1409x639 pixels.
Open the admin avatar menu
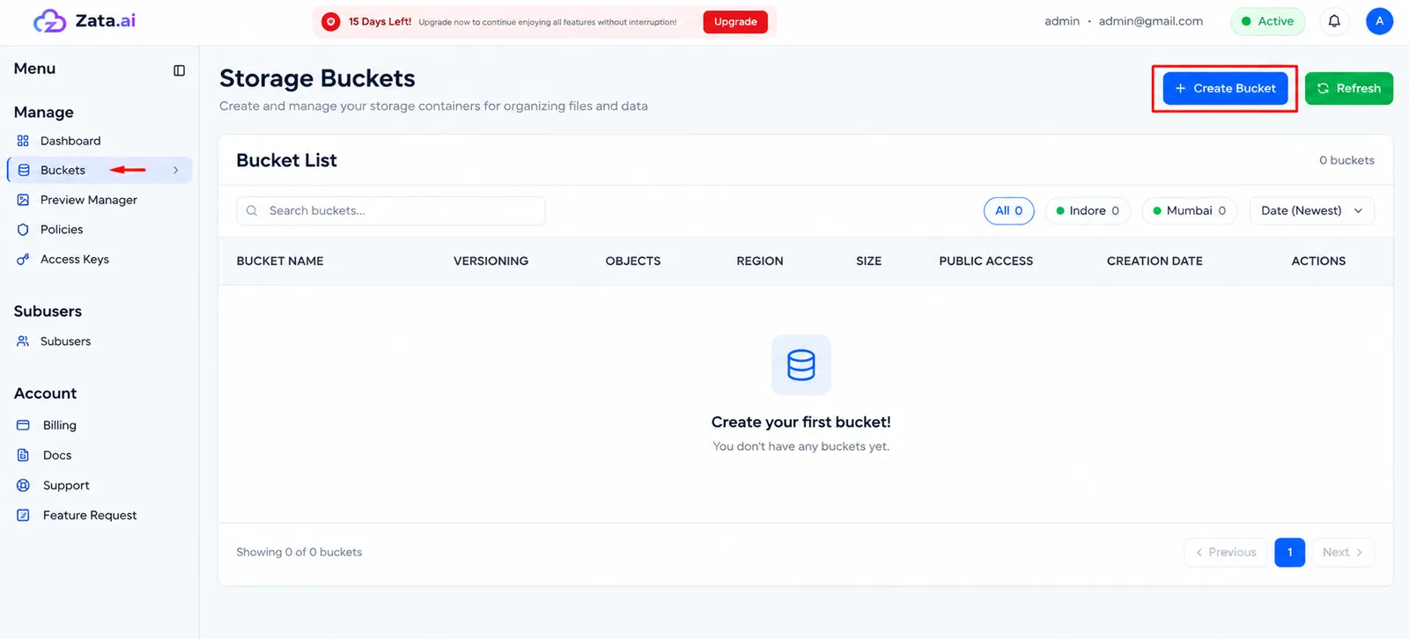tap(1379, 21)
